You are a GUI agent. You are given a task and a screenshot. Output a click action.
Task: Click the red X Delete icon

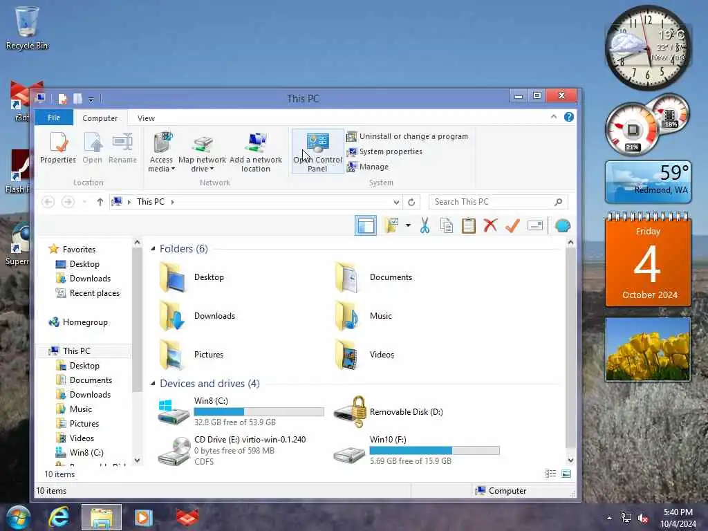490,225
